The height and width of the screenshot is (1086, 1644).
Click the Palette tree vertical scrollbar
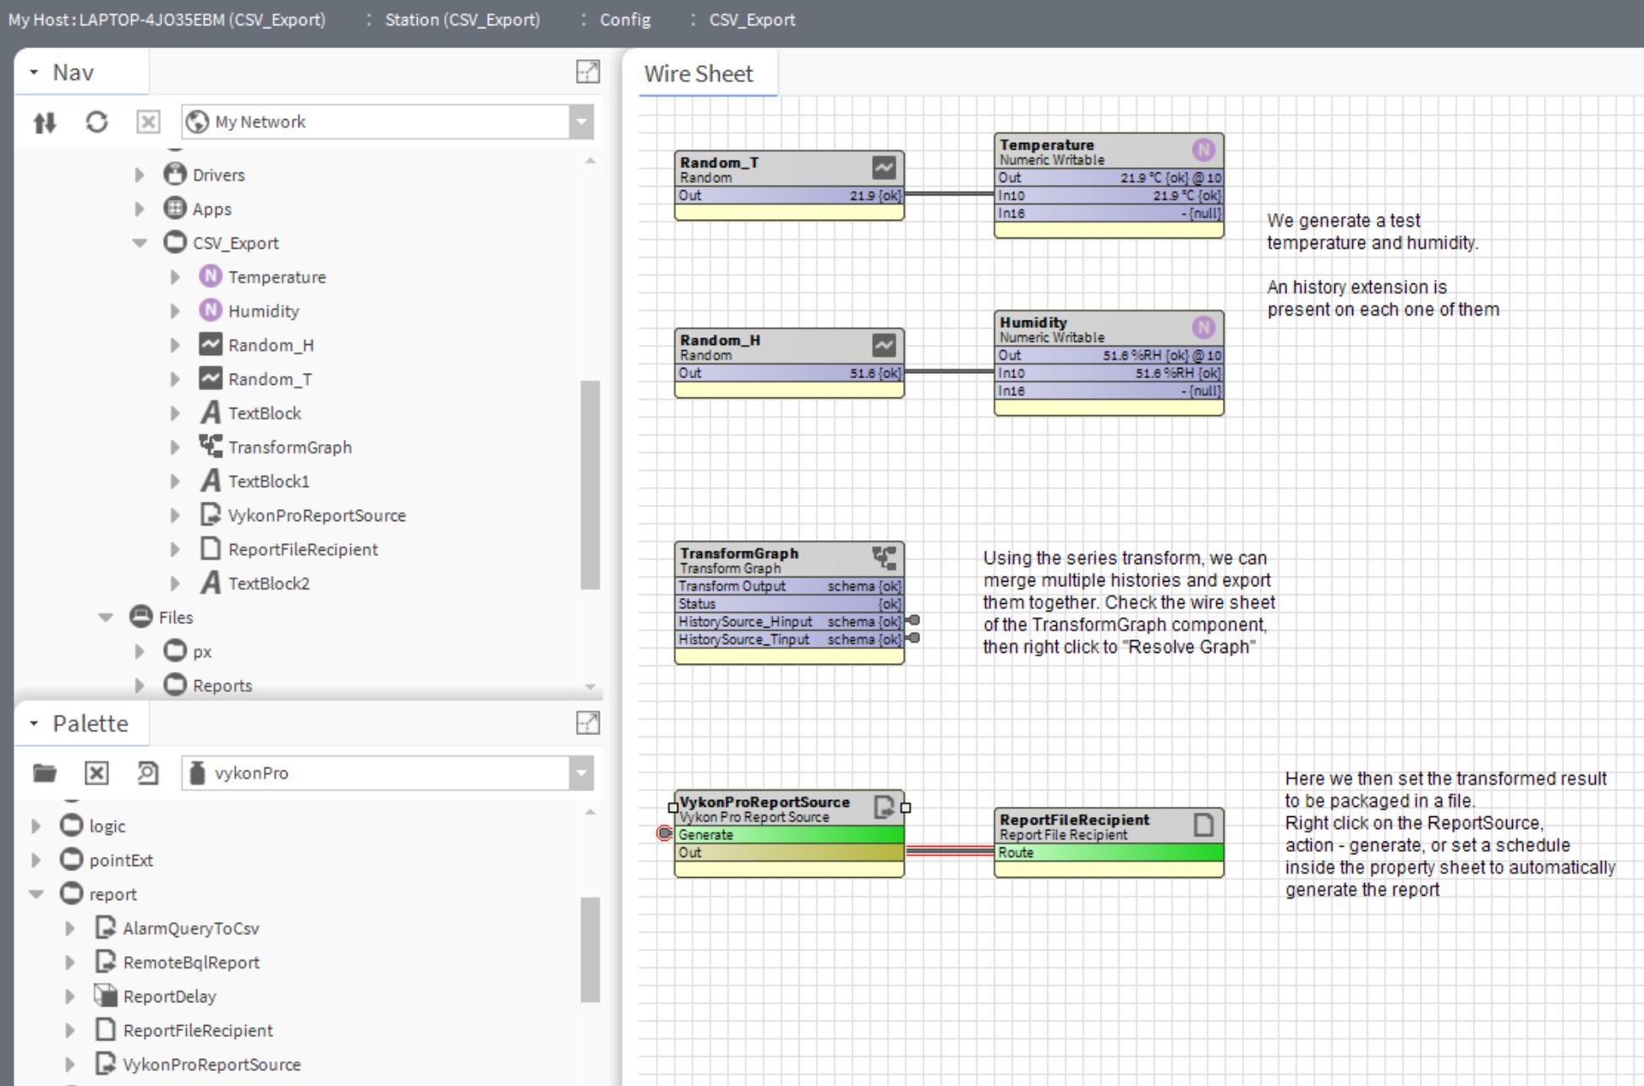click(590, 950)
